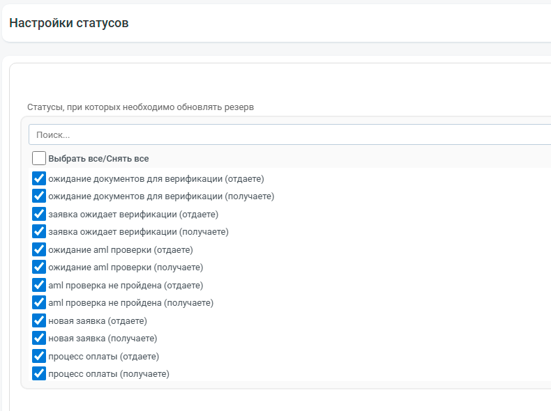Uncheck процесс оплаты (получаете) checkbox
The height and width of the screenshot is (411, 551).
click(38, 374)
